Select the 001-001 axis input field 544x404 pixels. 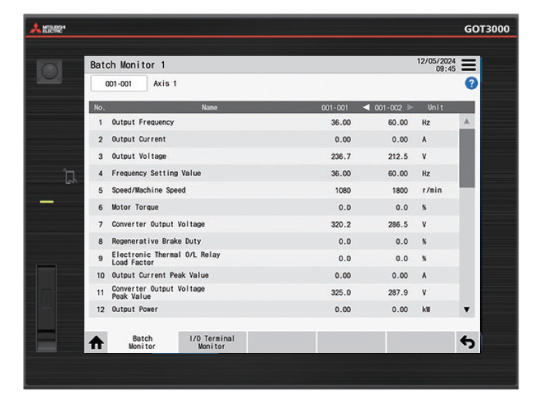pyautogui.click(x=119, y=84)
